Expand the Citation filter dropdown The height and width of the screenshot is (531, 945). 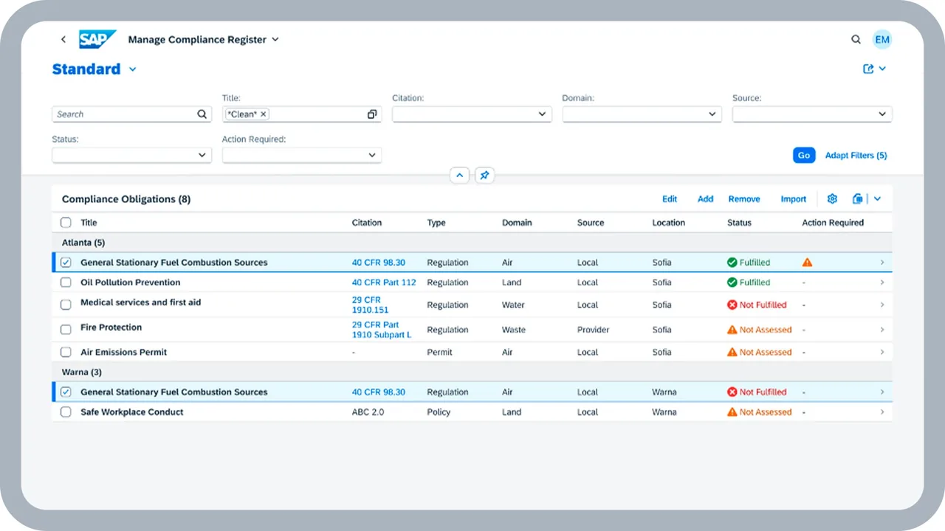[542, 114]
